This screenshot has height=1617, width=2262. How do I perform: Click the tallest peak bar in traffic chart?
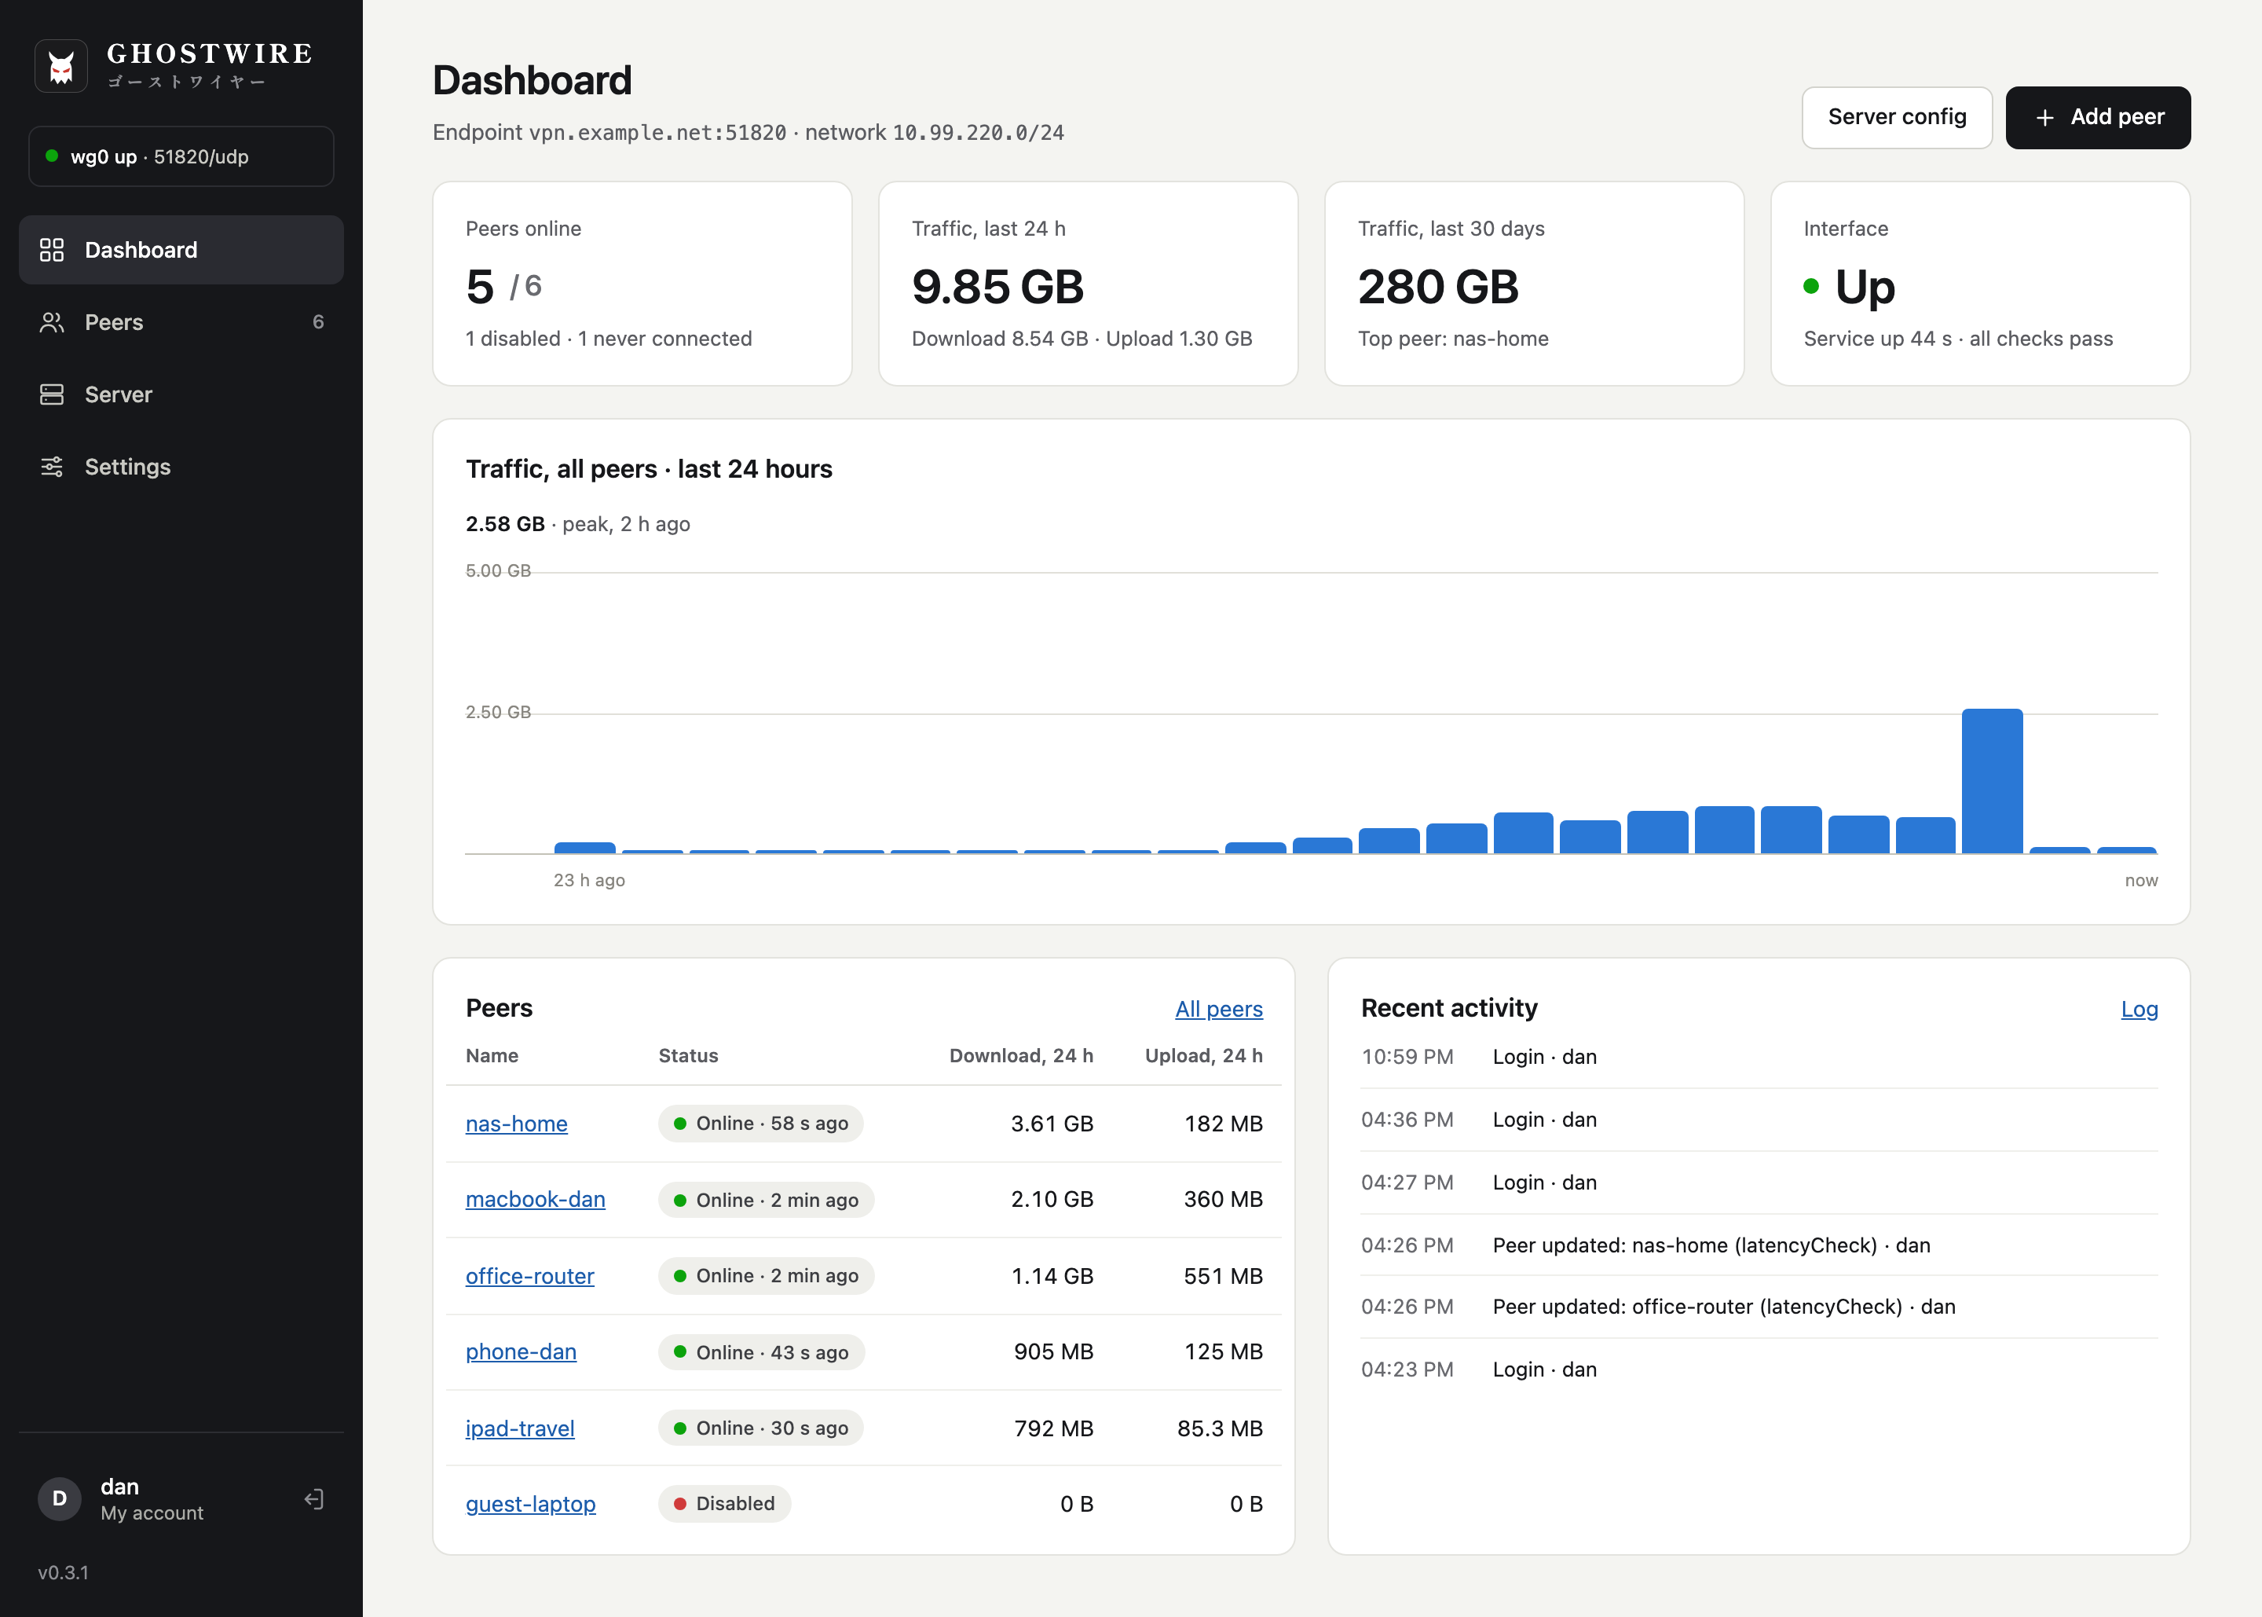pos(1991,781)
